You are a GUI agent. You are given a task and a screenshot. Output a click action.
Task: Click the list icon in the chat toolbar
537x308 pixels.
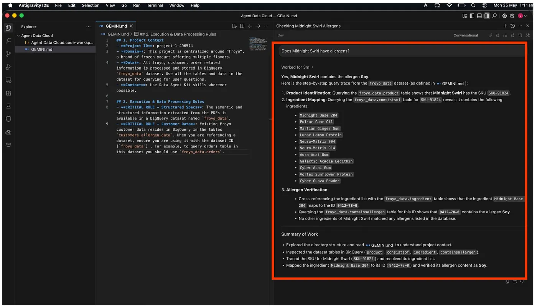pos(505,35)
